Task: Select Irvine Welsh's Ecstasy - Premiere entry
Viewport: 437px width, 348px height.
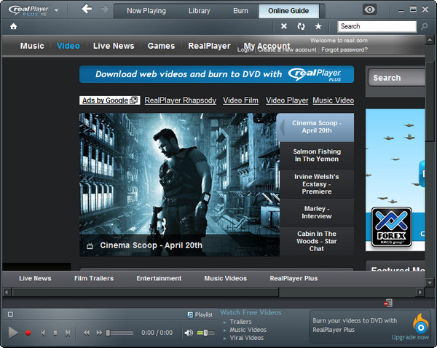Action: (317, 184)
